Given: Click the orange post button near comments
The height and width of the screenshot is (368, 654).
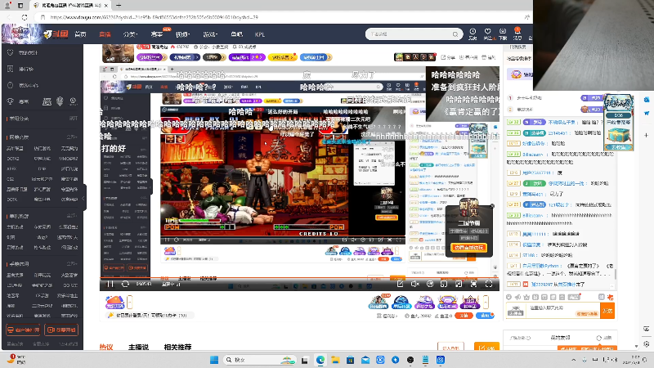Looking at the screenshot, I should pos(486,347).
